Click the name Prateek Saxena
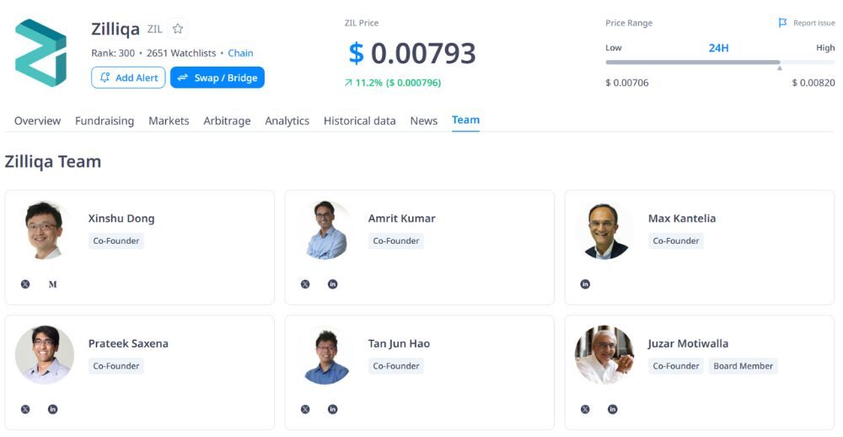 128,343
